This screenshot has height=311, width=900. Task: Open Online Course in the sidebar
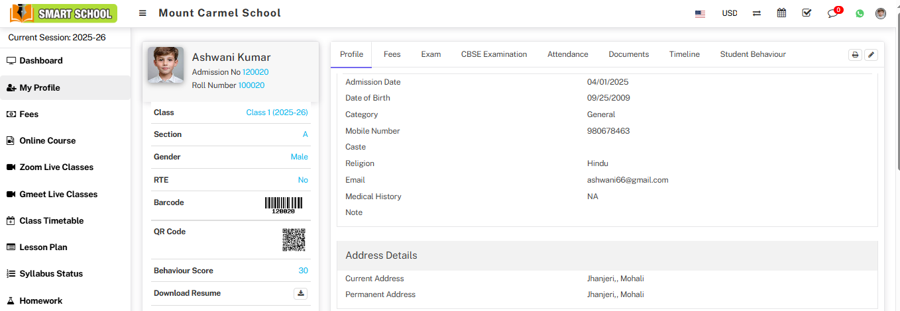[x=65, y=140]
